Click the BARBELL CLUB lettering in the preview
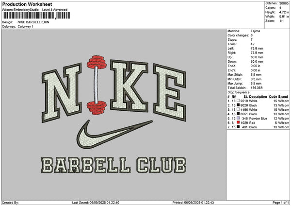This screenshot has height=206, width=291. click(113, 165)
